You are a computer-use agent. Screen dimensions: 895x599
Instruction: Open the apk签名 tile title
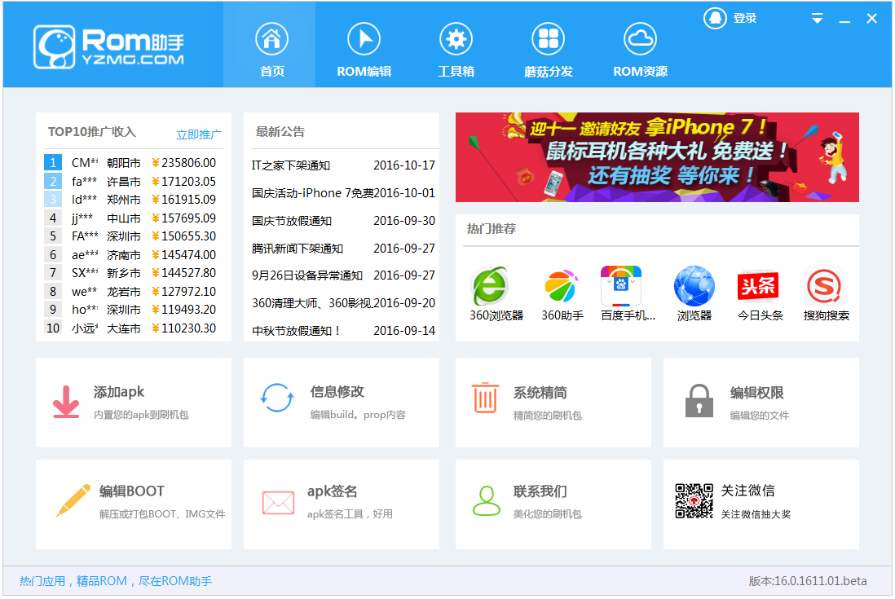(333, 491)
